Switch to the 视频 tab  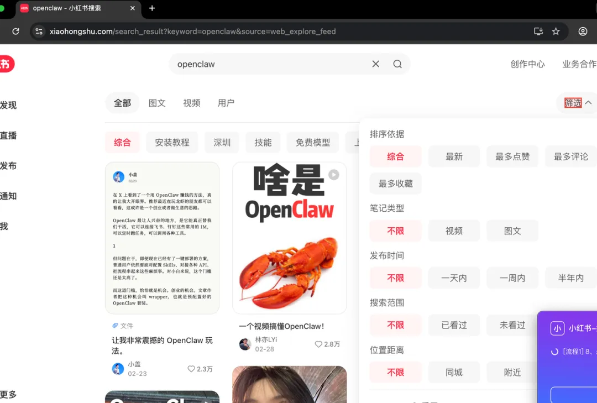[x=191, y=103]
